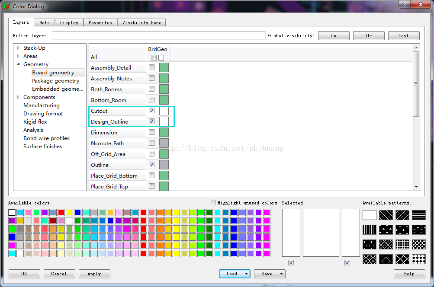434x287 pixels.
Task: Click the help question mark icon in titlebar
Action: click(x=404, y=5)
